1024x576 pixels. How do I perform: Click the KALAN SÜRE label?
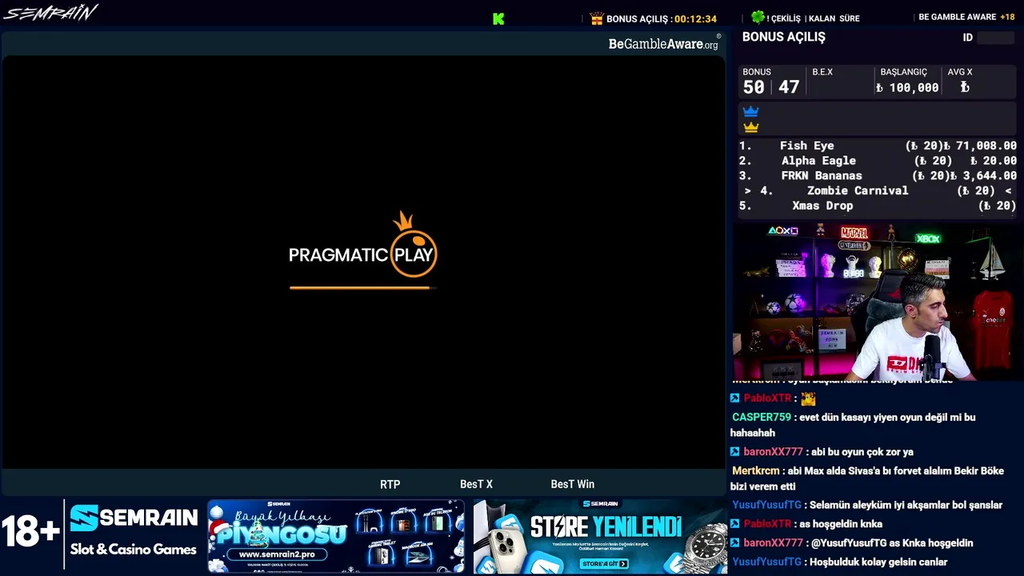coord(834,18)
